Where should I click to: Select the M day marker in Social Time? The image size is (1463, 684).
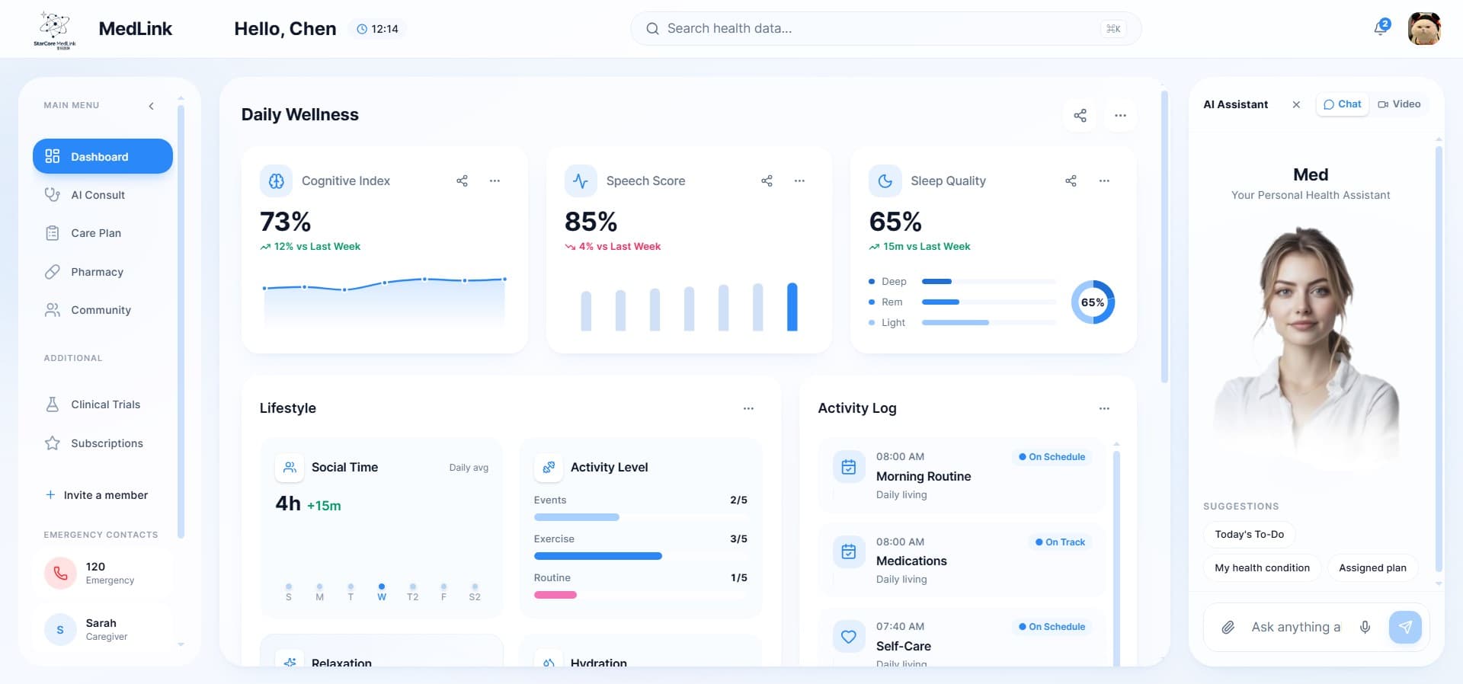coord(319,592)
